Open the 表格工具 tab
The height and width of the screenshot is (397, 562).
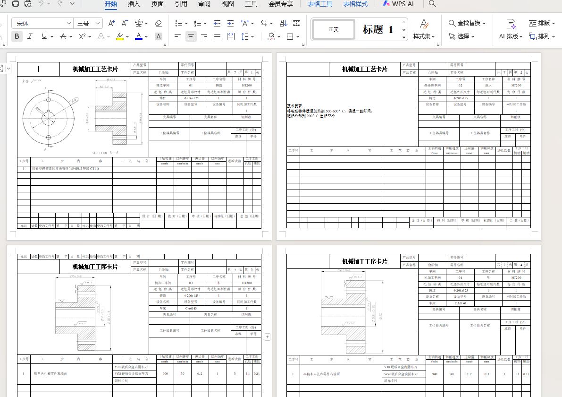tap(320, 4)
